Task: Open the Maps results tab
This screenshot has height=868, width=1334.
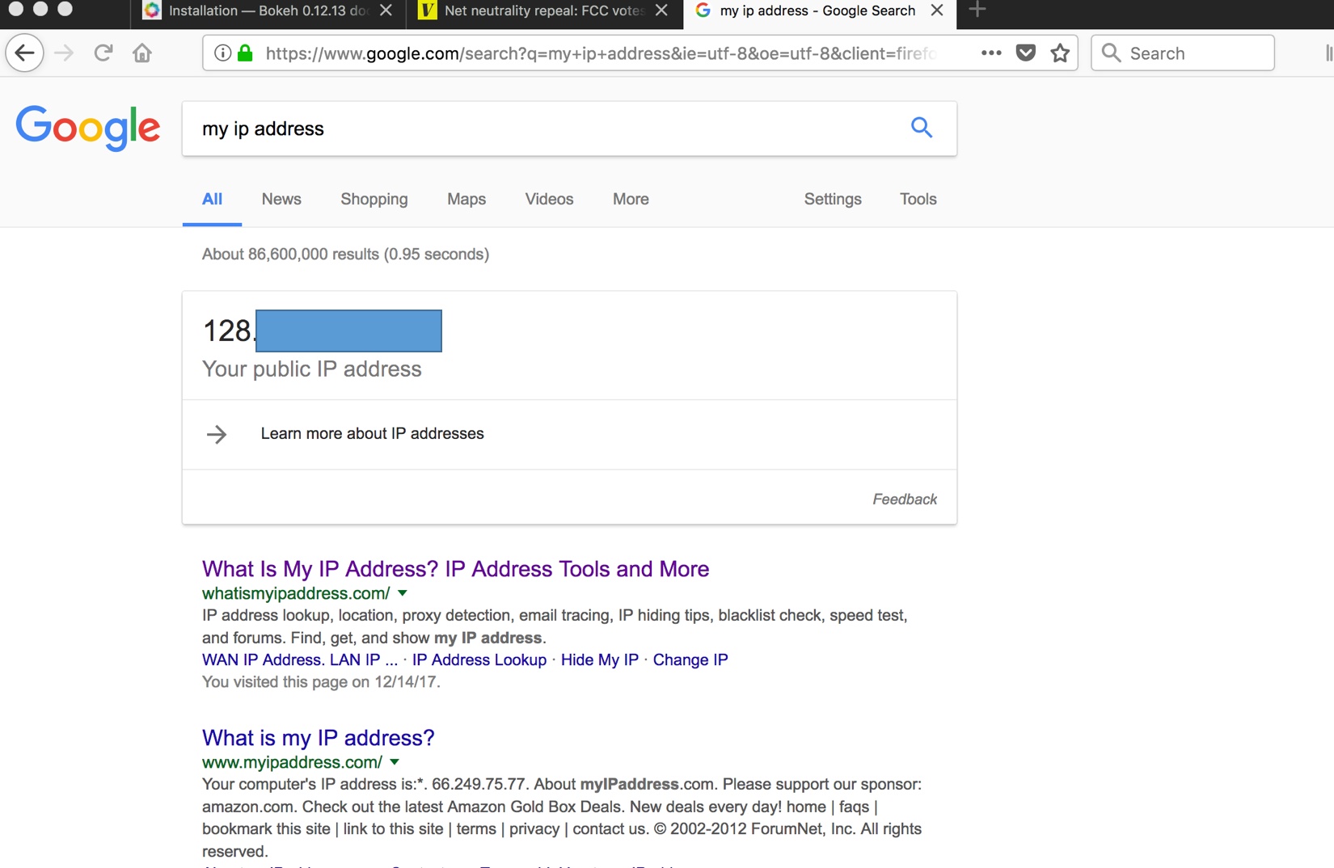Action: click(x=466, y=199)
